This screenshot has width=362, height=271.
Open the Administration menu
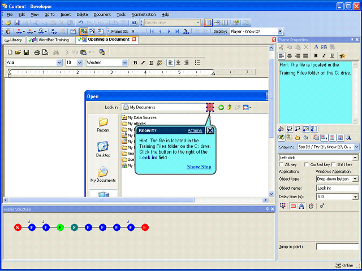(x=143, y=15)
